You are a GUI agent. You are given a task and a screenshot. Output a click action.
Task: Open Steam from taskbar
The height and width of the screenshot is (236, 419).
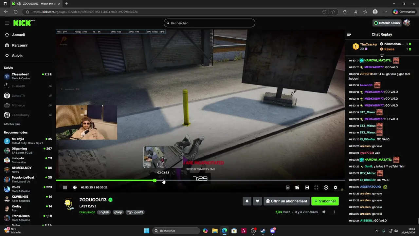[263, 231]
